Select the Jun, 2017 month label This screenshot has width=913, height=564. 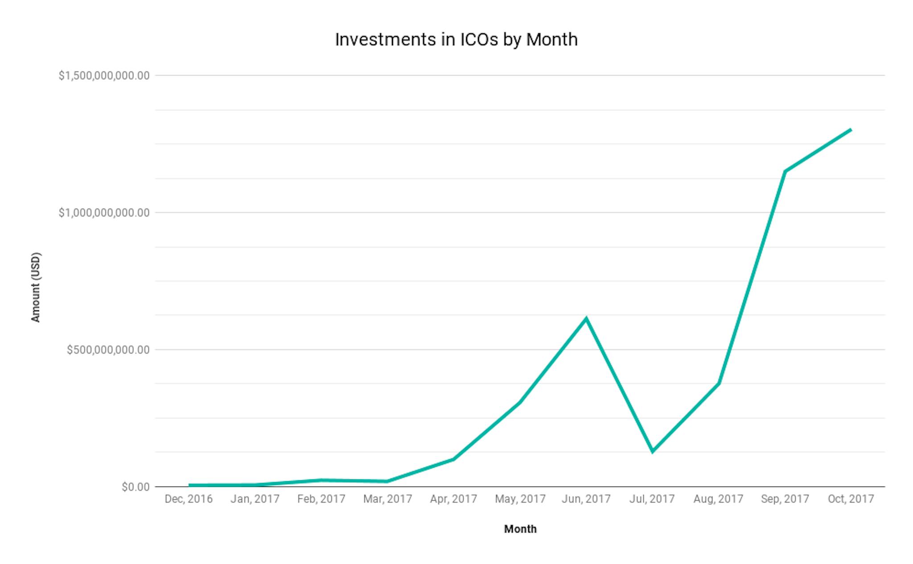pos(586,499)
